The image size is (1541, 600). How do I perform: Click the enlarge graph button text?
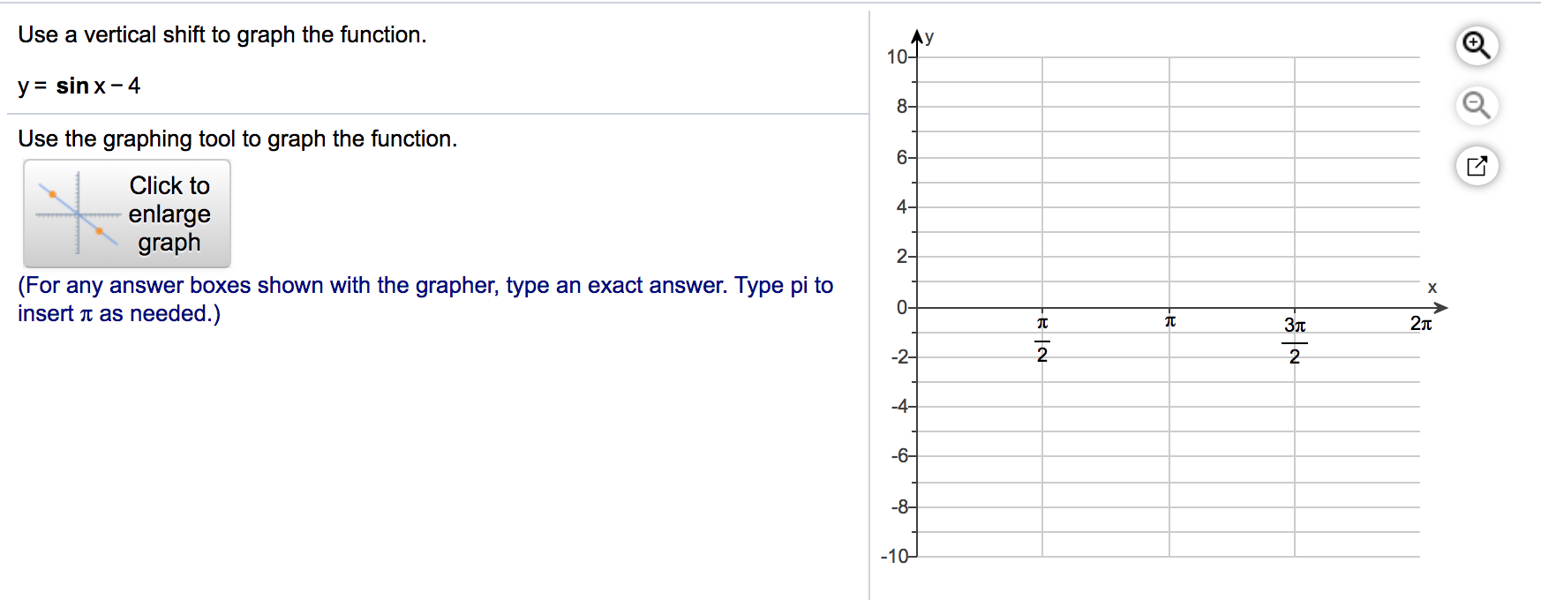[x=169, y=214]
